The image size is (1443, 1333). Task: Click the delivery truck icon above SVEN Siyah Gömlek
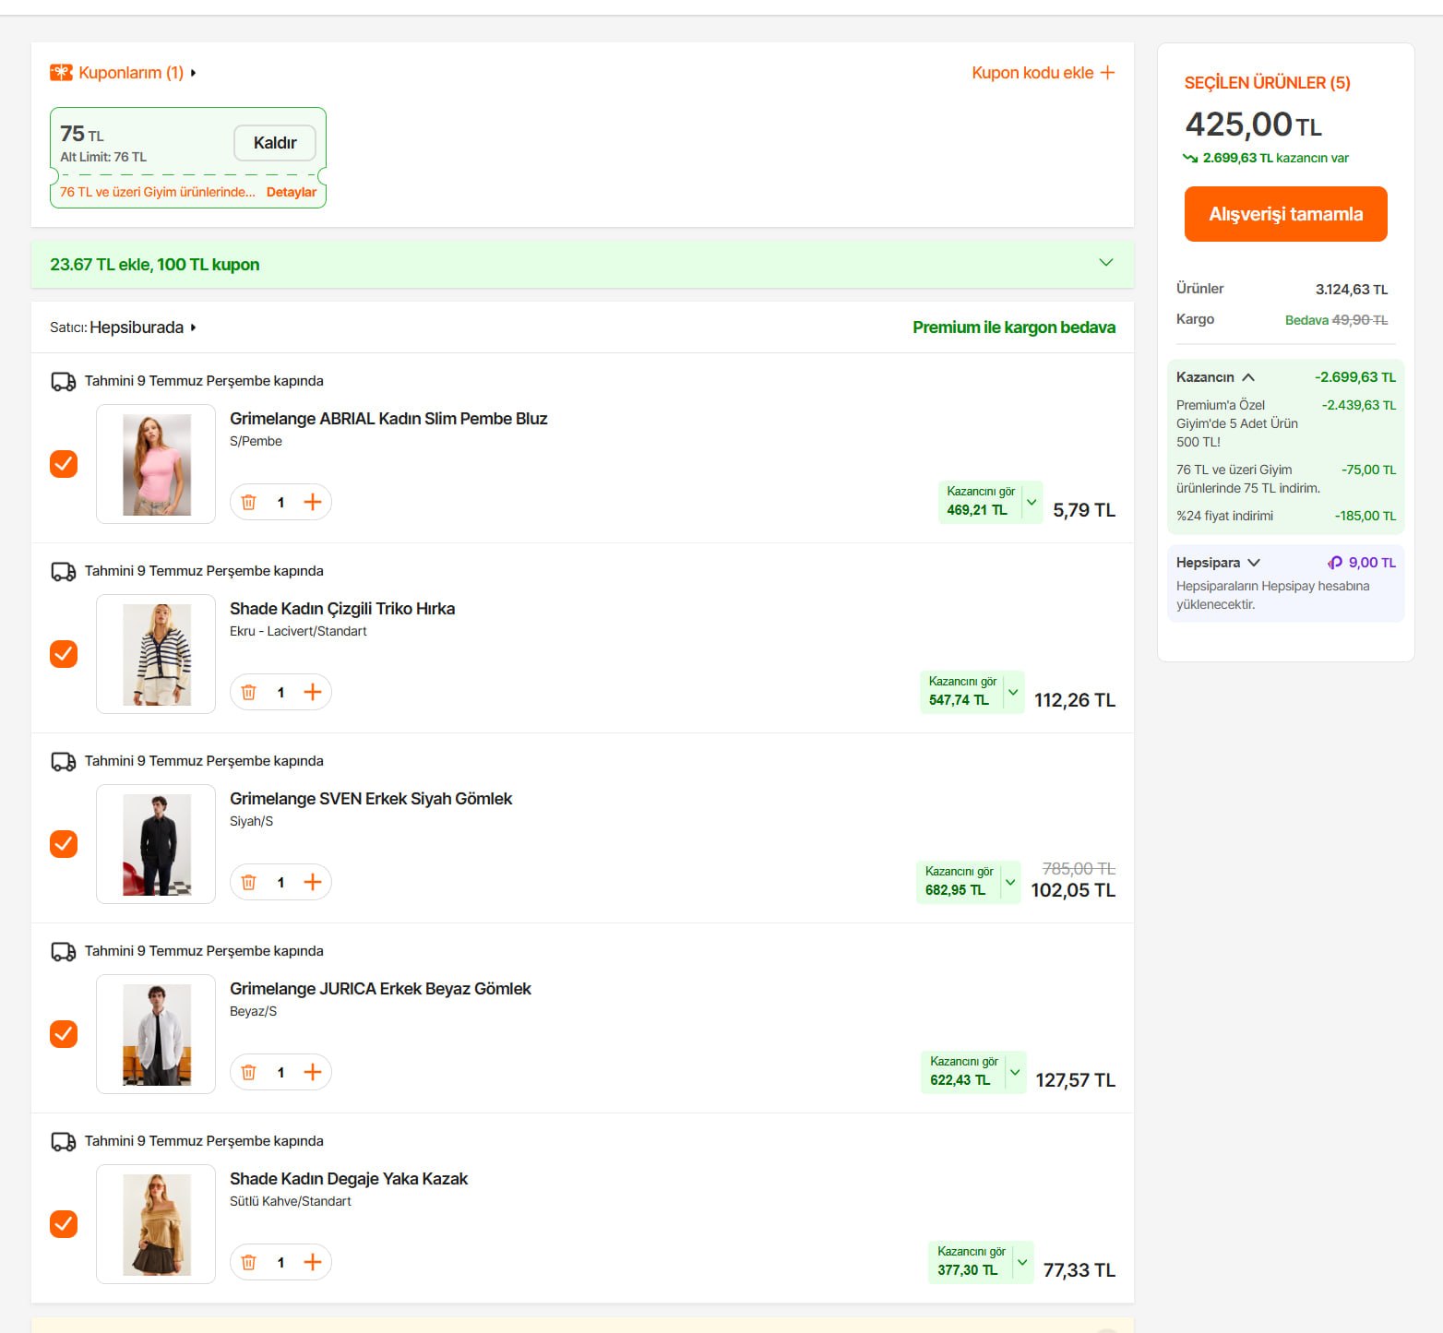[x=64, y=761]
